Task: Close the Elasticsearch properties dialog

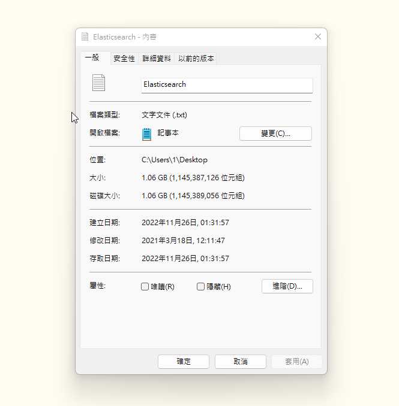Action: click(x=318, y=37)
